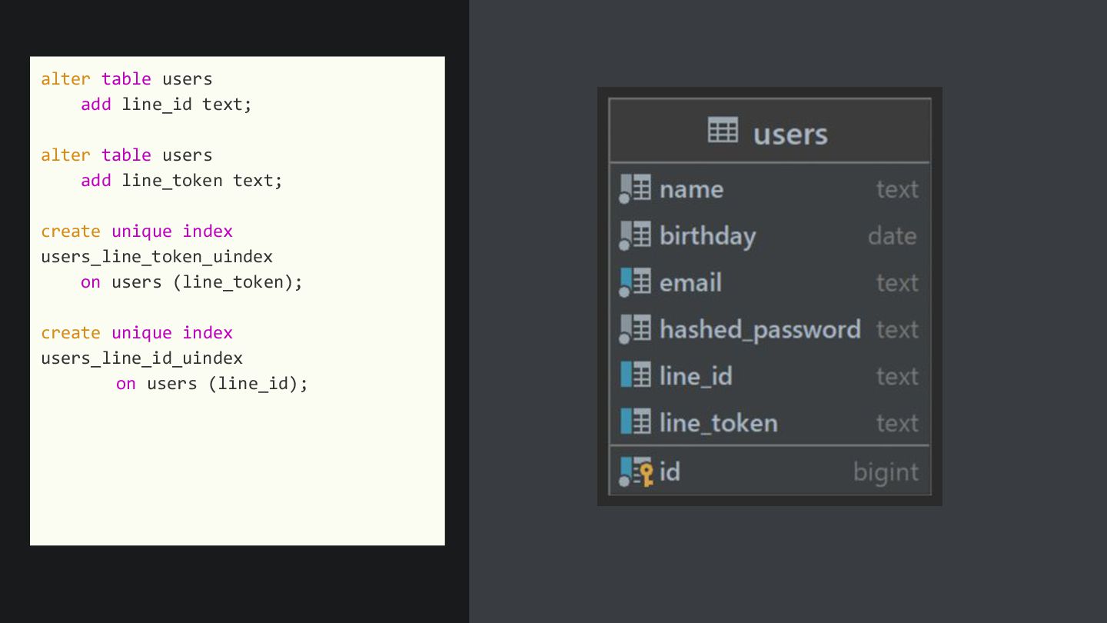Select the line_token column label
This screenshot has height=623, width=1107.
(x=718, y=422)
